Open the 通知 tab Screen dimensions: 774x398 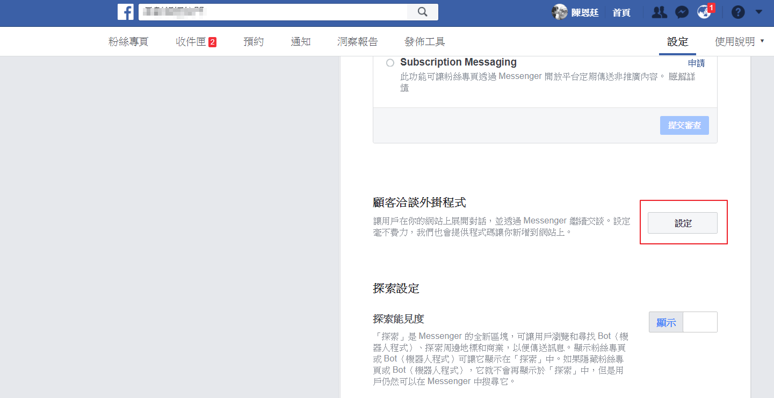coord(301,41)
